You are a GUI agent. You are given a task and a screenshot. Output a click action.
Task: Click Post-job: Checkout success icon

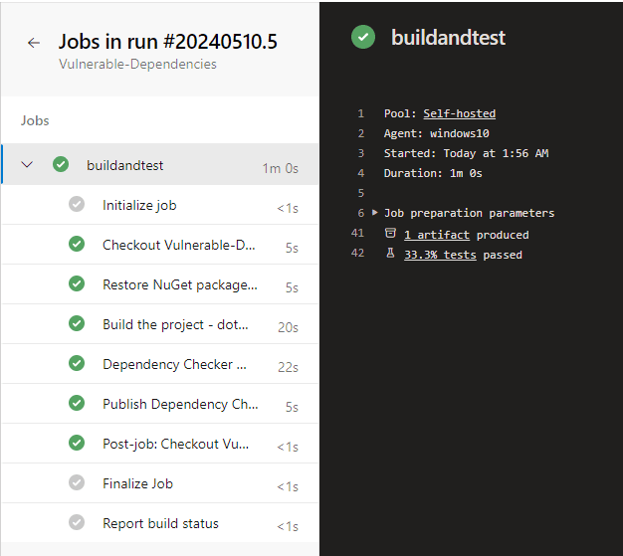click(x=77, y=443)
